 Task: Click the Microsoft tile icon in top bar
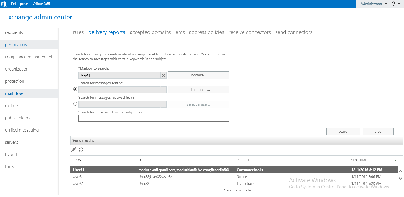[x=4, y=4]
